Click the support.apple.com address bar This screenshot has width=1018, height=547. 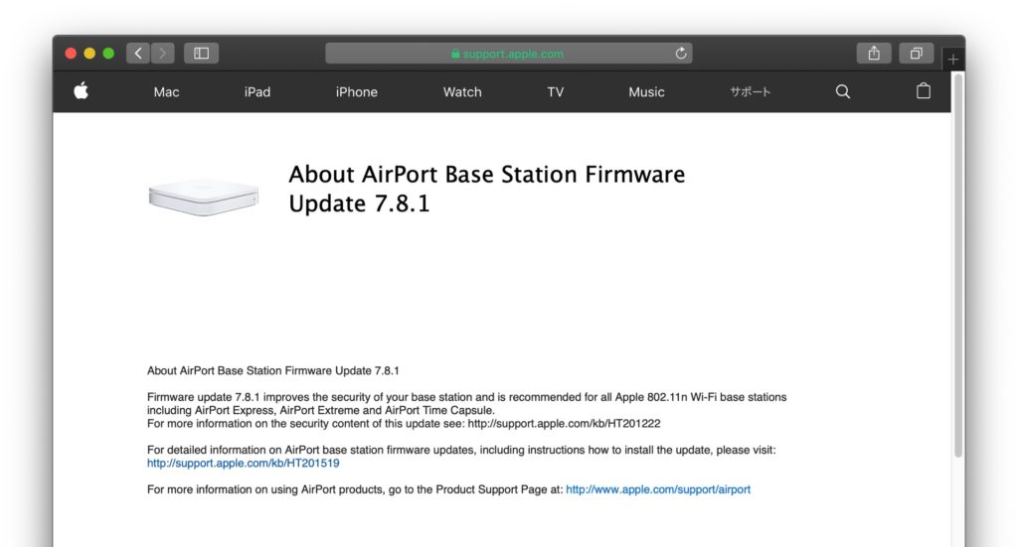tap(507, 54)
